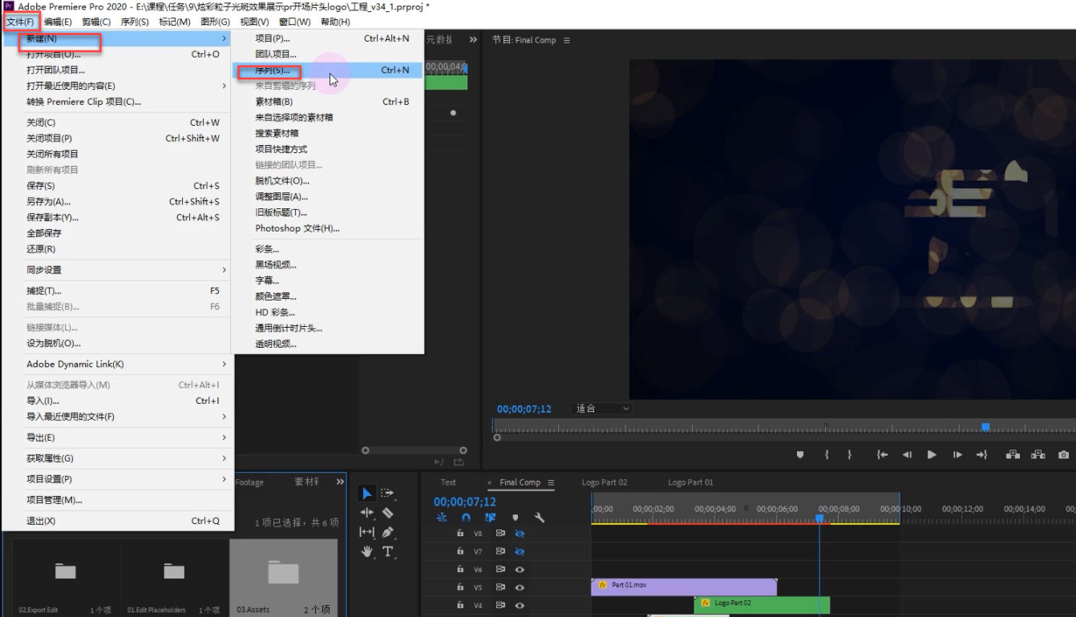
Task: Open the zoom level 适合 dropdown
Action: pos(602,409)
